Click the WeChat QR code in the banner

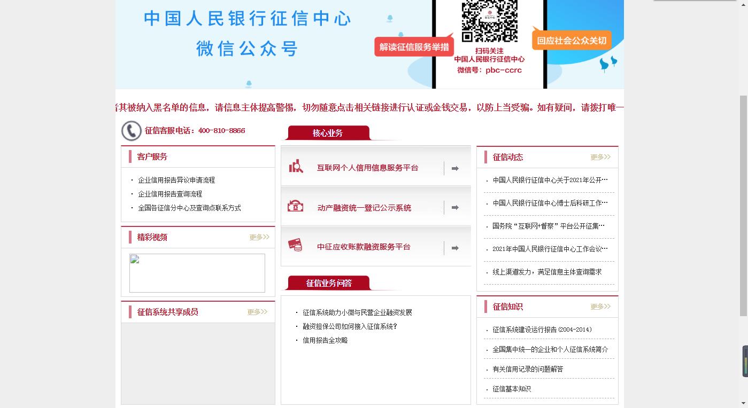tap(490, 20)
